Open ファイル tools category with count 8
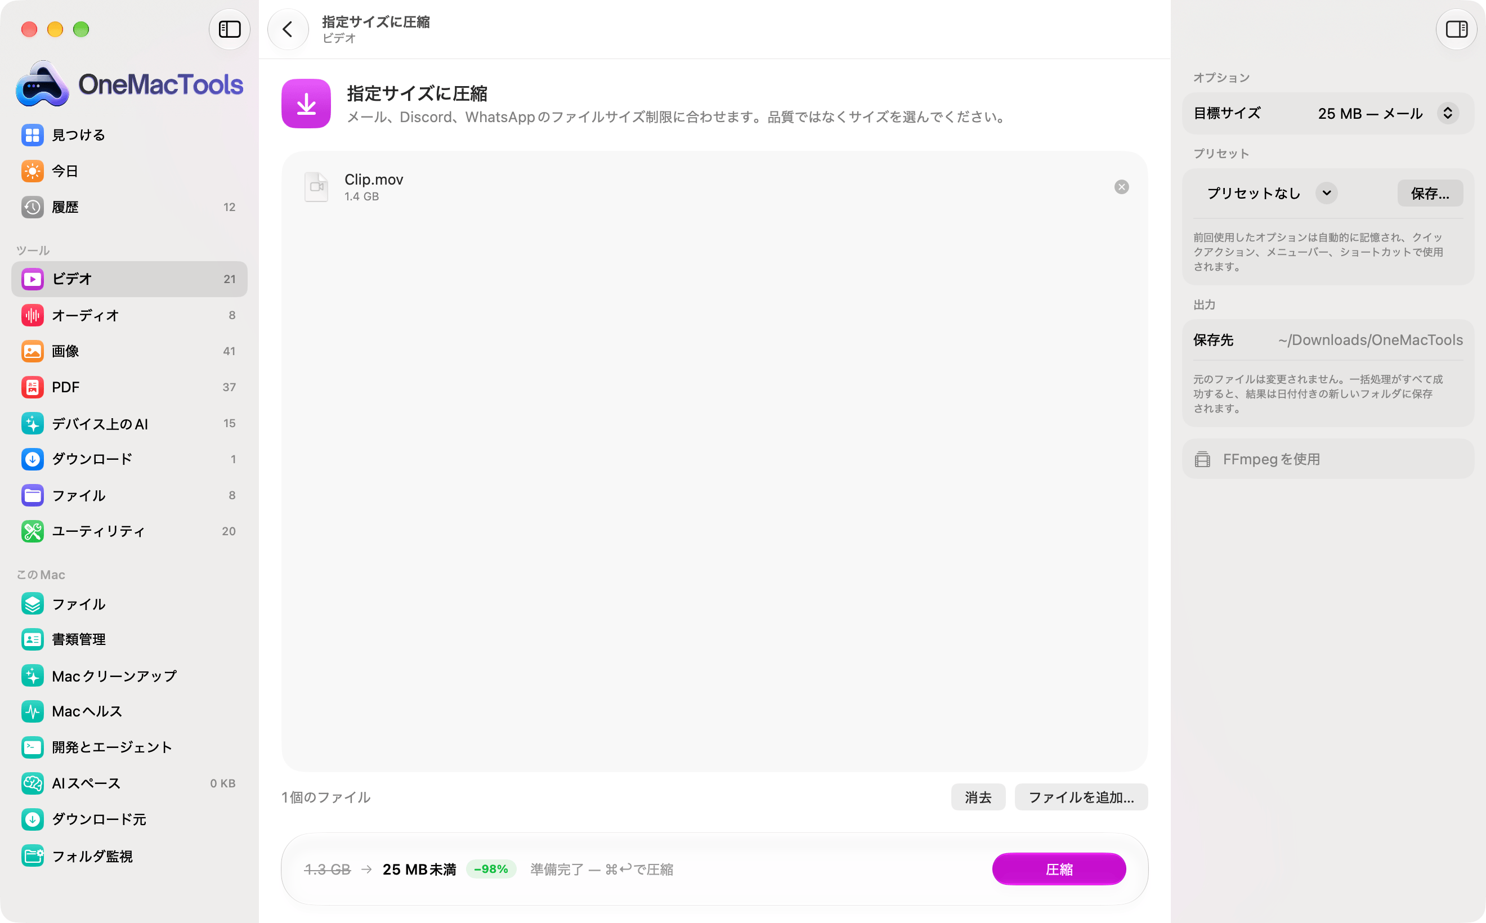Screen dimensions: 1486x923 click(x=129, y=495)
